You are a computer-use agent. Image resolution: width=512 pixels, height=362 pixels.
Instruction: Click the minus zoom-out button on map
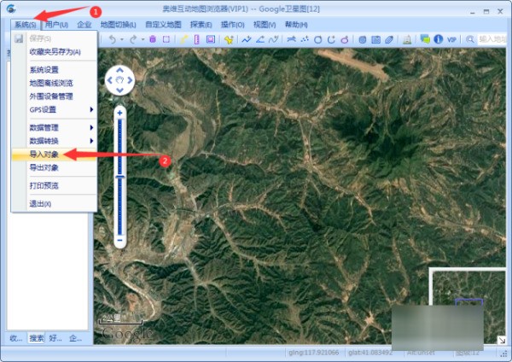point(120,241)
